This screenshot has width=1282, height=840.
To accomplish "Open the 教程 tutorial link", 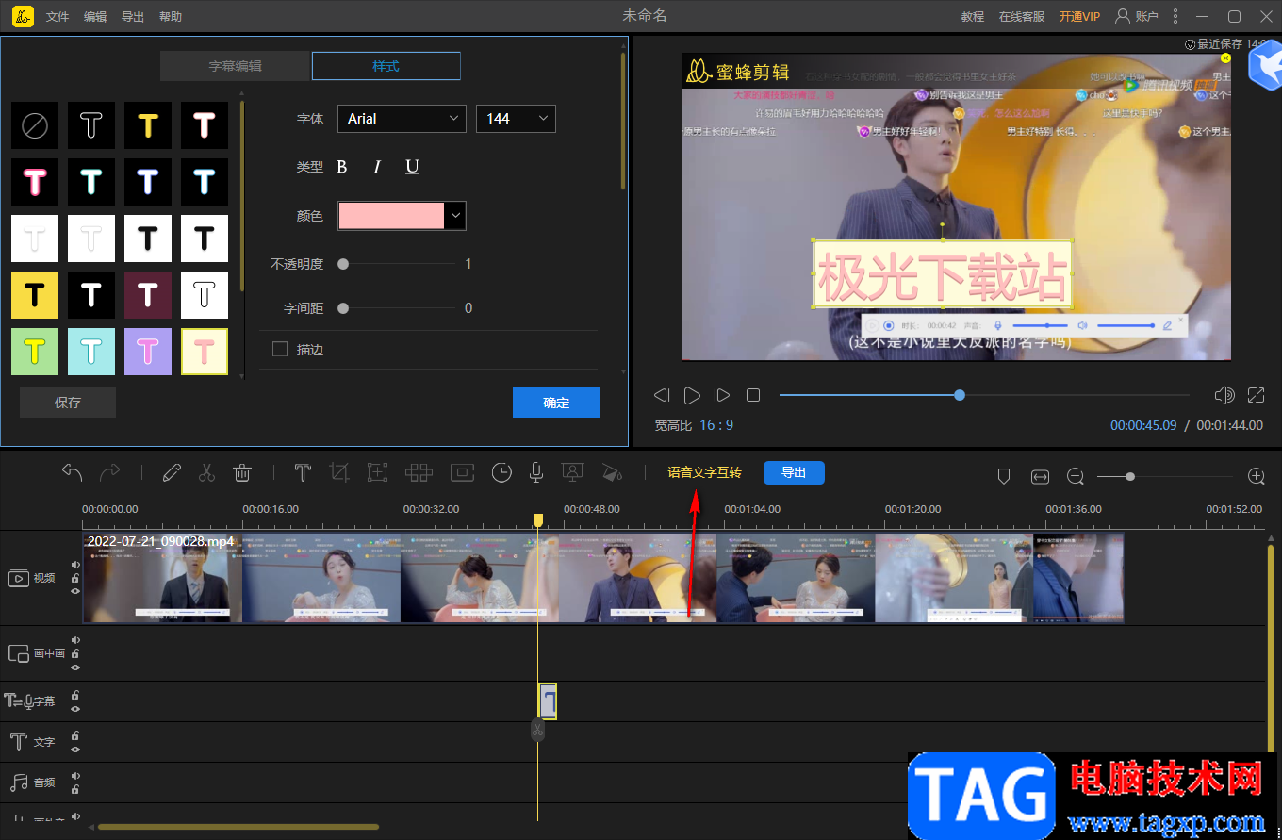I will [x=973, y=17].
